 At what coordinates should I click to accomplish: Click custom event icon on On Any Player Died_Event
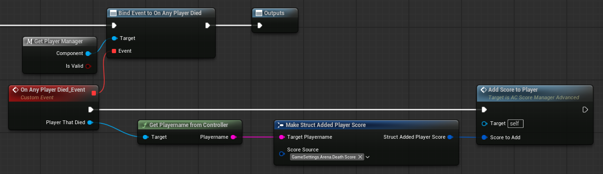15,89
